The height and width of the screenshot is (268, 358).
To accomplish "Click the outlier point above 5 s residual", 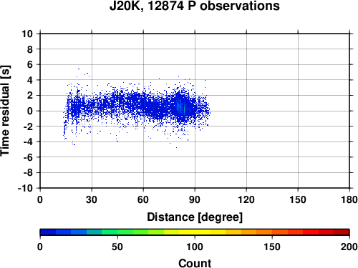I will point(79,69).
